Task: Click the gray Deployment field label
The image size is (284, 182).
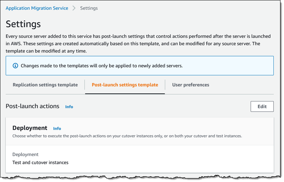Action: pyautogui.click(x=25, y=154)
